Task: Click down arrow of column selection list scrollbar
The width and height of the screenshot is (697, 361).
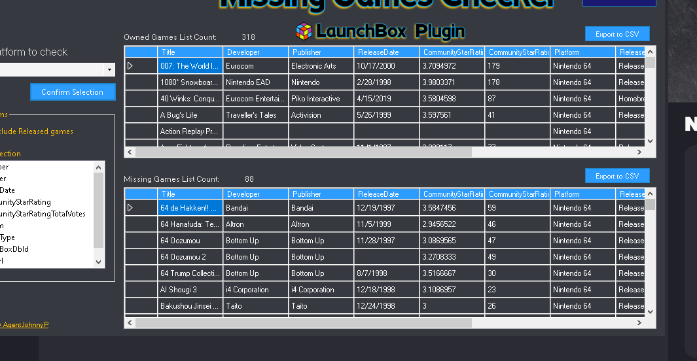Action: click(x=99, y=262)
